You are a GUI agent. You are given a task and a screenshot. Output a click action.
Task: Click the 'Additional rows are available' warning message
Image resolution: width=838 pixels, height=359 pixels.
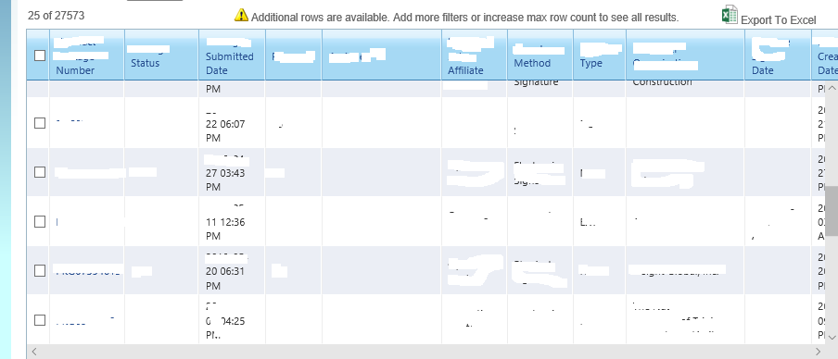click(x=464, y=17)
